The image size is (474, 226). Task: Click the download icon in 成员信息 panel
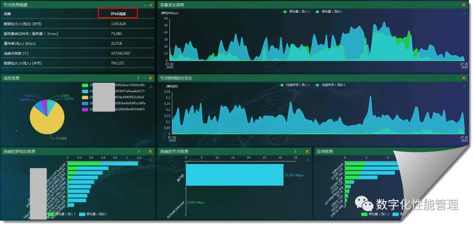(151, 86)
